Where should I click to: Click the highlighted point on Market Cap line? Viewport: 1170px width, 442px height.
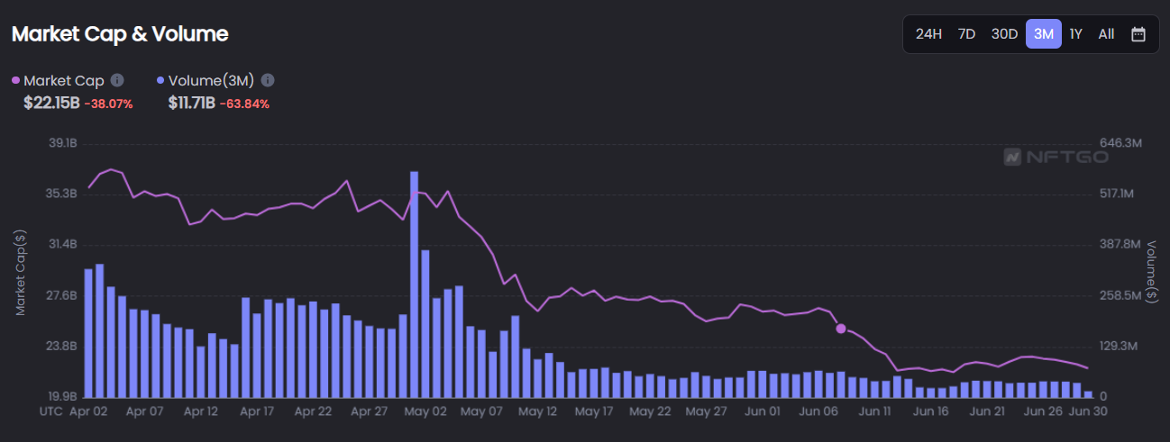coord(841,329)
